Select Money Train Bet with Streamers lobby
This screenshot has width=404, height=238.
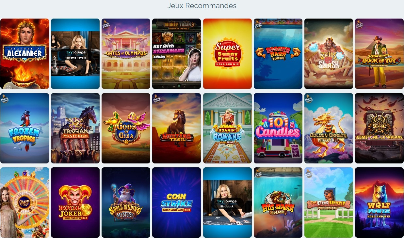[x=176, y=54]
